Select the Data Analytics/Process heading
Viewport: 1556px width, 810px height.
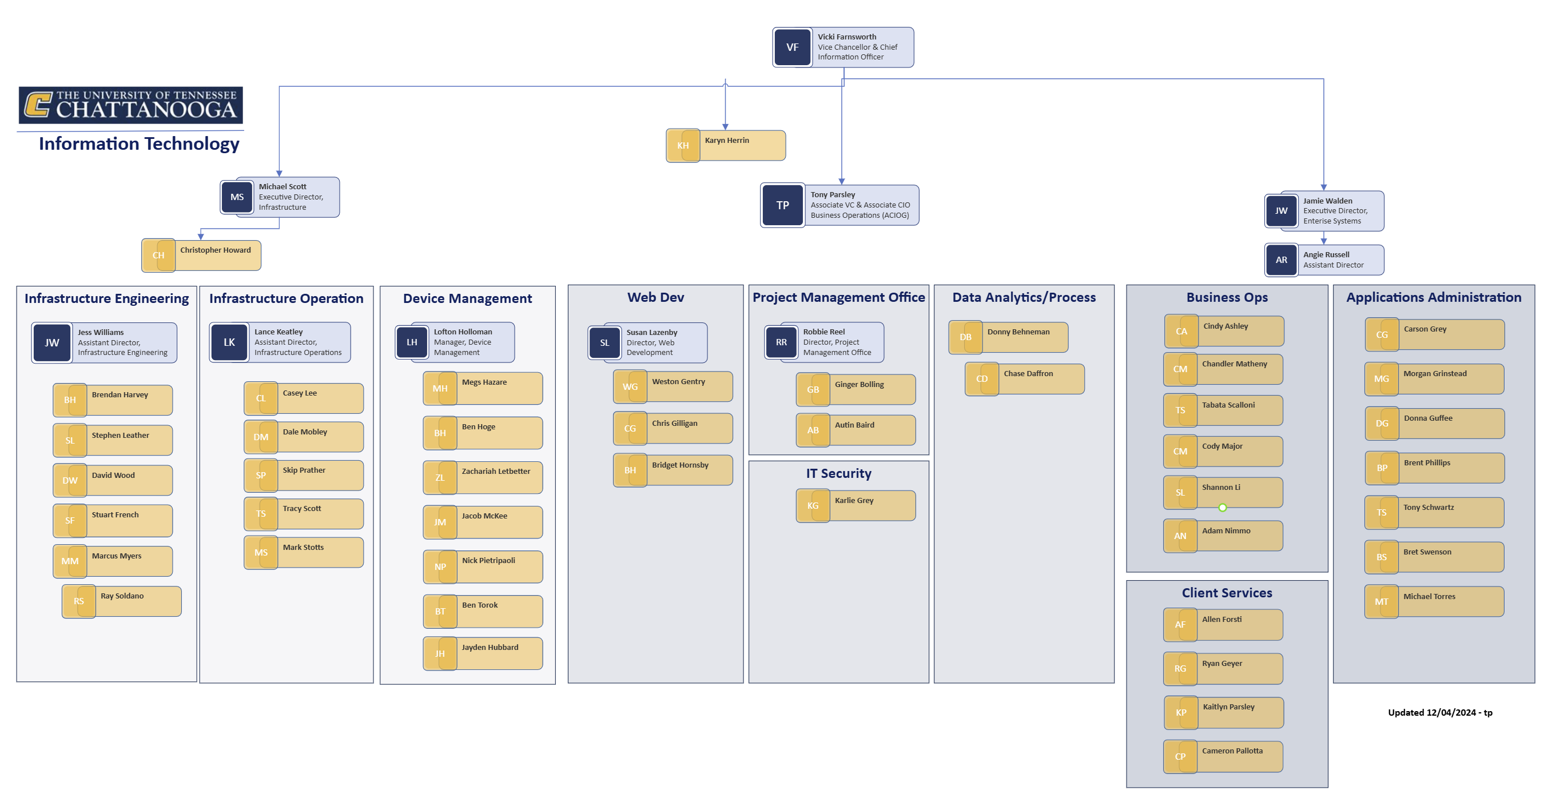coord(1024,297)
